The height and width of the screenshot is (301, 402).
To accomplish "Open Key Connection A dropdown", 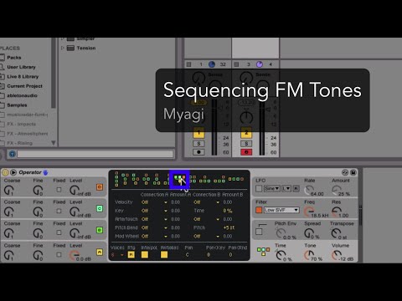I will (154, 211).
